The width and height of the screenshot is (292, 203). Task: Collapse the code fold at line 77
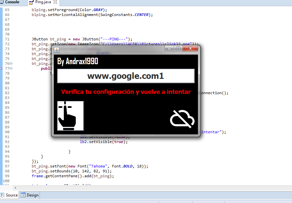coord(11,68)
